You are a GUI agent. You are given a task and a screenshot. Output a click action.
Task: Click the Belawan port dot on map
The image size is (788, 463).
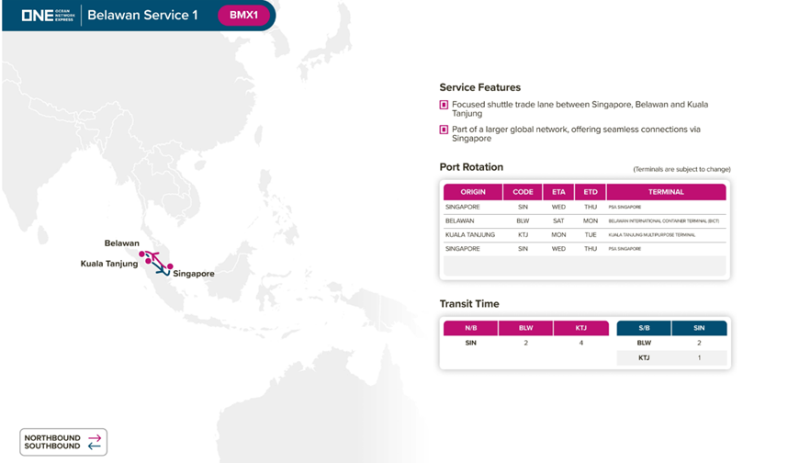tap(142, 254)
